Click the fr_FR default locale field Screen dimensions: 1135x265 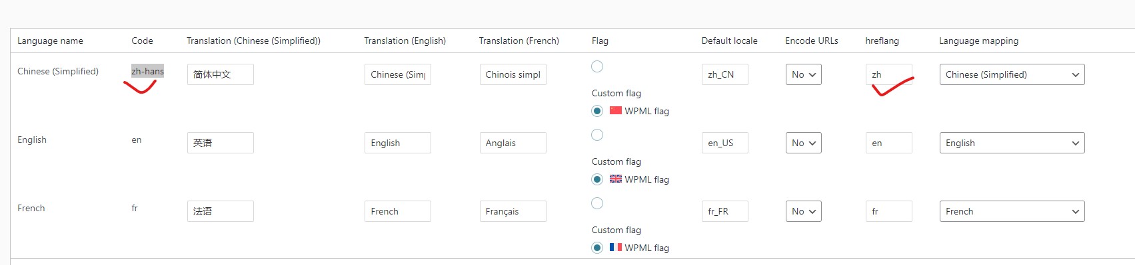(x=724, y=211)
